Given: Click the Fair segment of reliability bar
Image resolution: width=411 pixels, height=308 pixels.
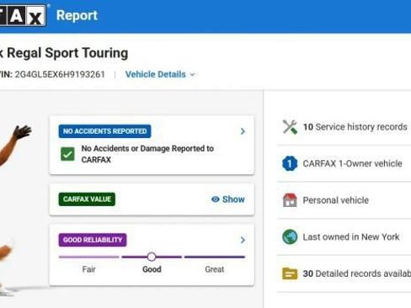Looking at the screenshot, I should click(x=88, y=257).
